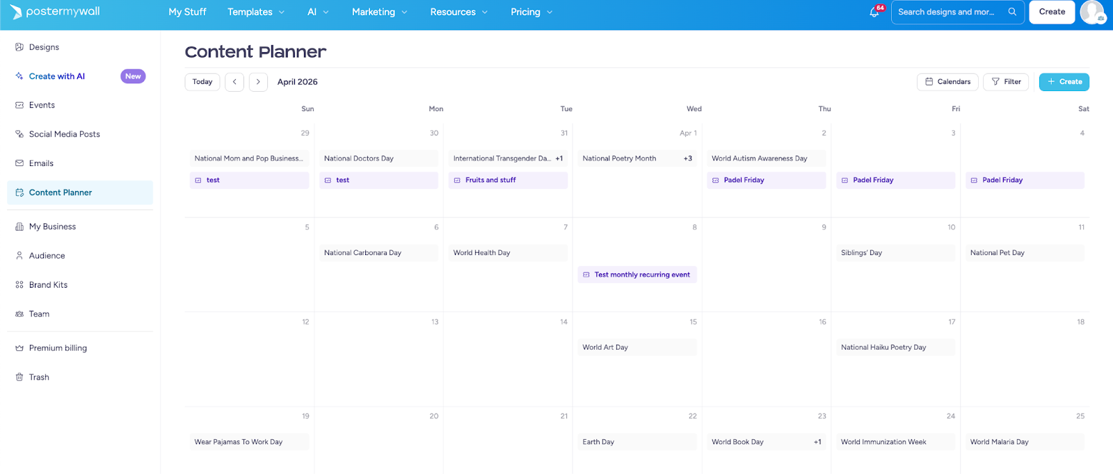Image resolution: width=1113 pixels, height=474 pixels.
Task: Click the blue Create event button
Action: click(1064, 82)
